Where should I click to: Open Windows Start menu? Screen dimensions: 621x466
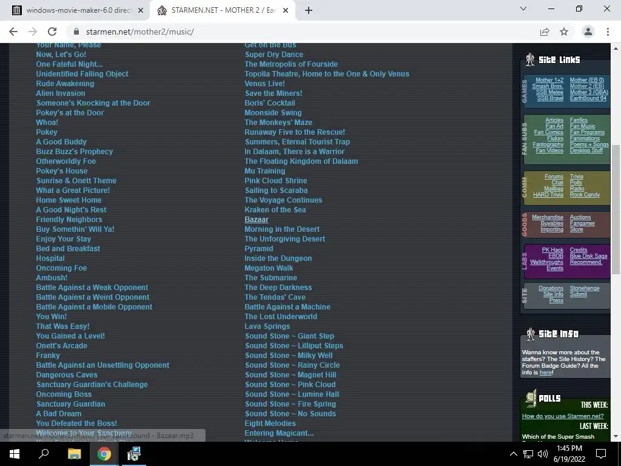(x=15, y=454)
